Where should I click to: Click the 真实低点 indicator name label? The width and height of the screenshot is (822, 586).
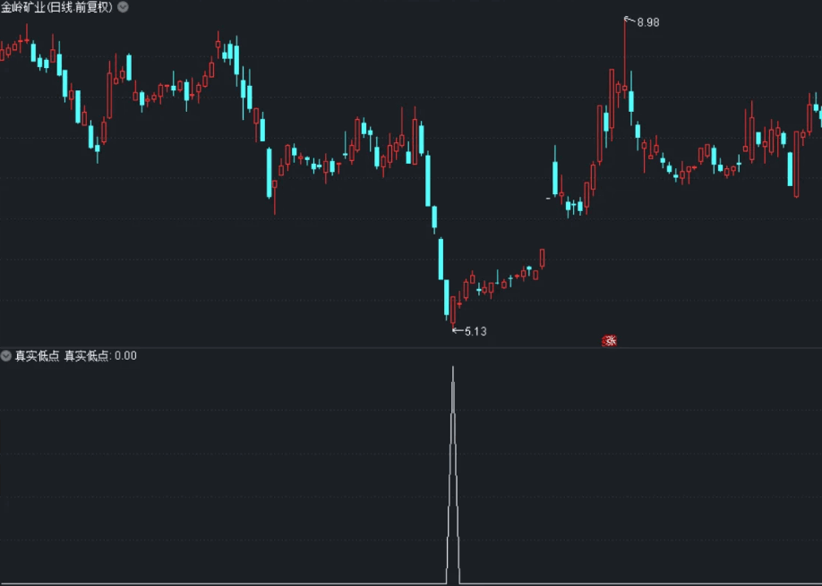pos(37,356)
